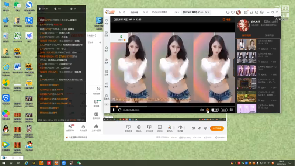Open settings hexagon icon in title bar
Screen dimensions: 295x166
point(262,12)
